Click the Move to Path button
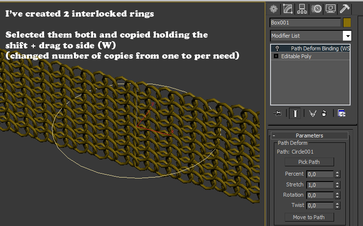 coord(309,217)
